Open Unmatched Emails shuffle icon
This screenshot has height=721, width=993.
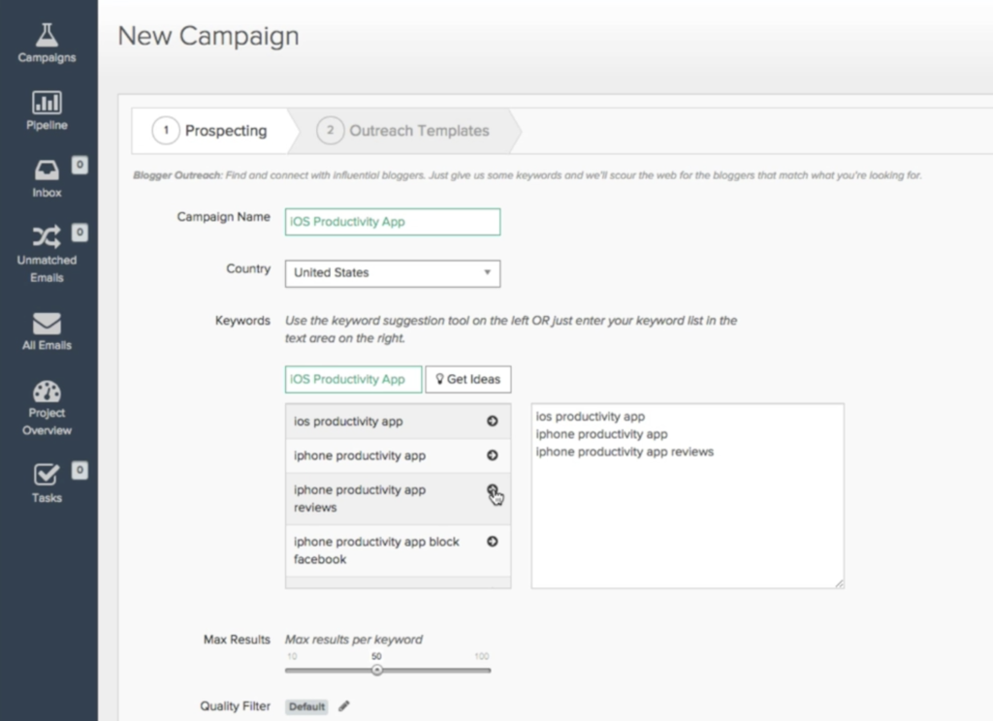tap(47, 236)
